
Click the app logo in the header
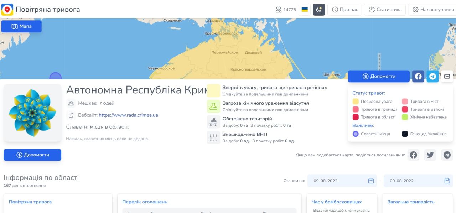coord(7,10)
